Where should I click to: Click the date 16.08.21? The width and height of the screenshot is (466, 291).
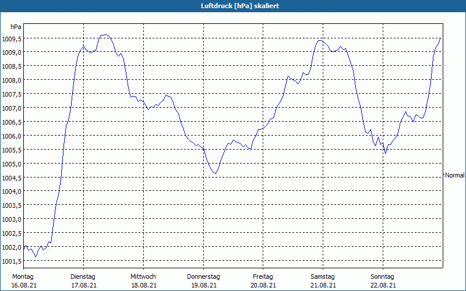[x=24, y=285]
